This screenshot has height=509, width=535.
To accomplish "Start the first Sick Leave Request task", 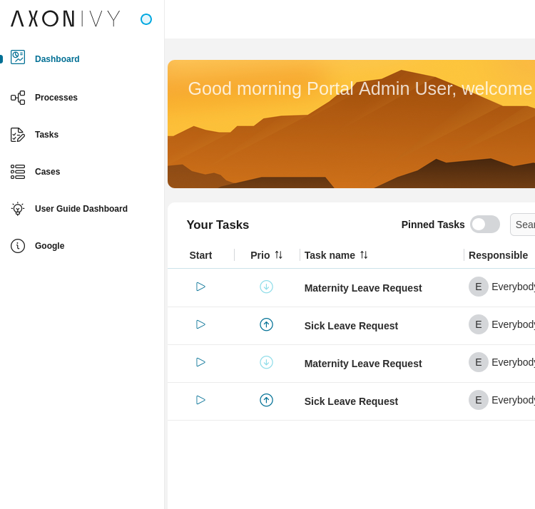I will [200, 324].
